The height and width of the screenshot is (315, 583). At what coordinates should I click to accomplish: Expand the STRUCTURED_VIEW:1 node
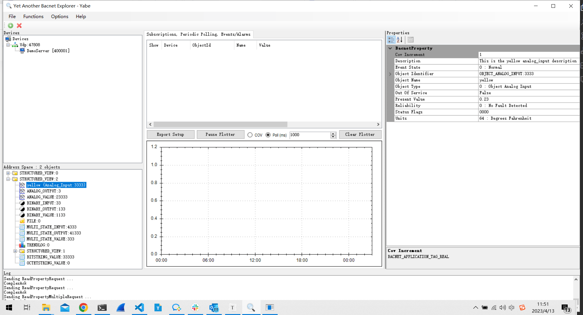pos(15,251)
